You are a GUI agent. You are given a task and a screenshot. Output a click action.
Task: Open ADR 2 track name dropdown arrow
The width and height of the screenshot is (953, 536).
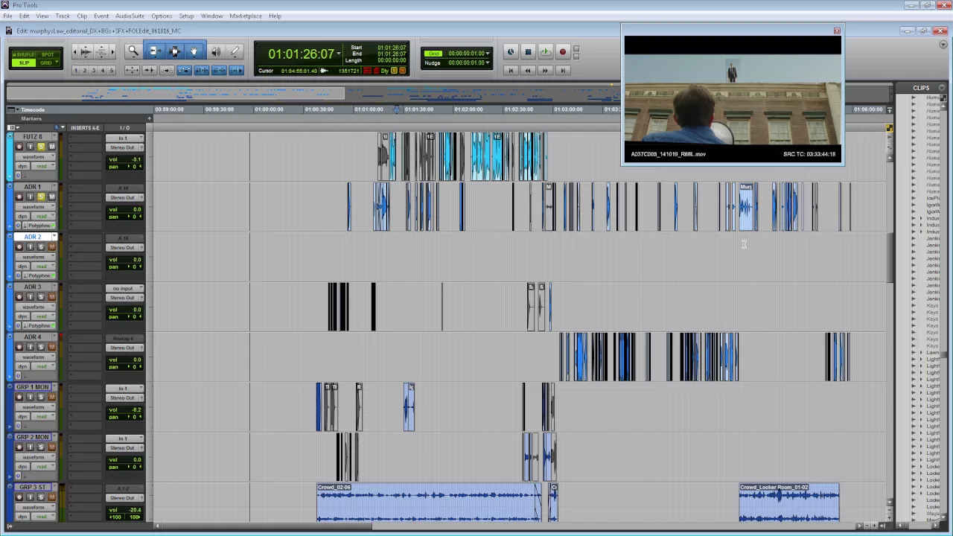coord(54,237)
